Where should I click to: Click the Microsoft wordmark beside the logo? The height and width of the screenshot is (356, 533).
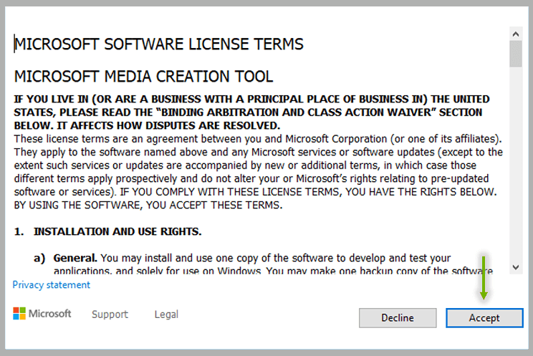coord(50,314)
